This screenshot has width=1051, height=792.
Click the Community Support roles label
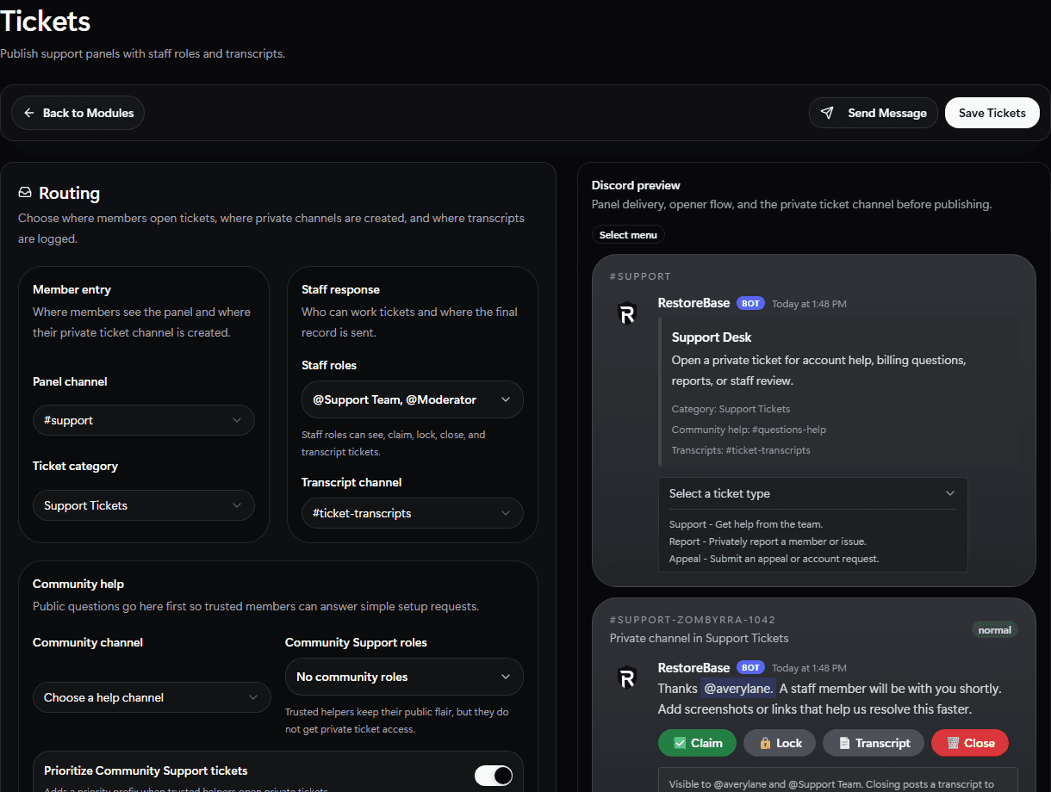click(356, 642)
